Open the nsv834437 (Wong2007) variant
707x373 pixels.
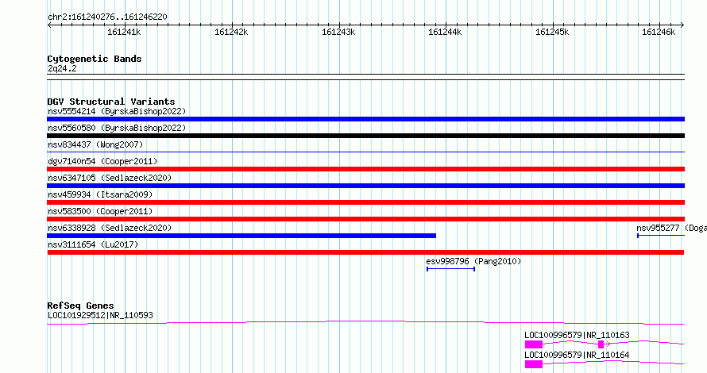(x=95, y=144)
